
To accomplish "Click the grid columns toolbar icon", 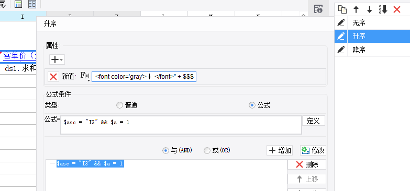I will pyautogui.click(x=32, y=4).
